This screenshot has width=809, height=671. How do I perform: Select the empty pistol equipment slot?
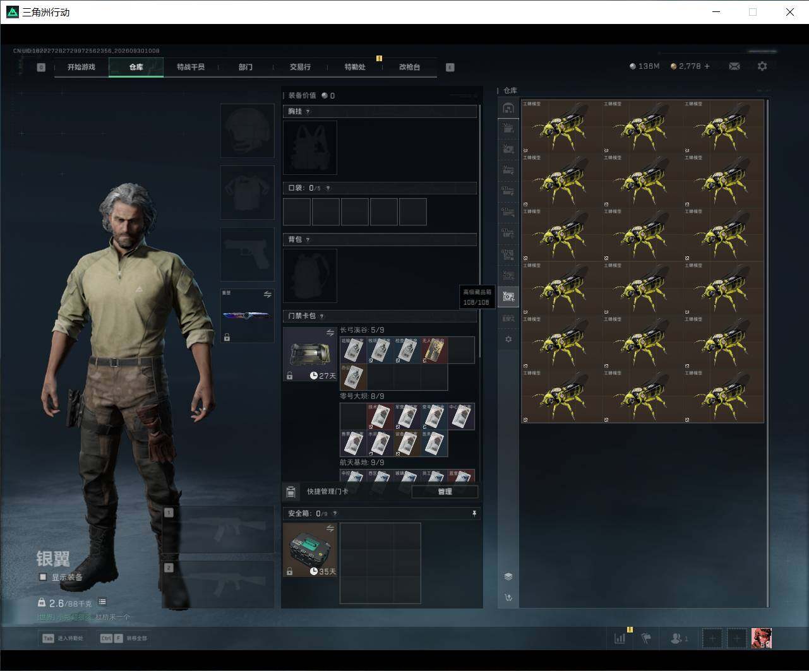(x=247, y=254)
